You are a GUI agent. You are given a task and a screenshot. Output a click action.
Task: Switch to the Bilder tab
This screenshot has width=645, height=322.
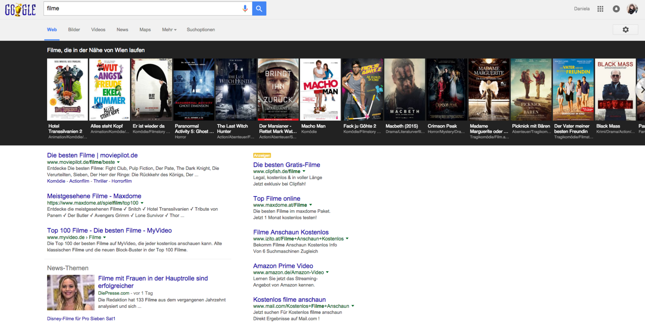pyautogui.click(x=74, y=30)
